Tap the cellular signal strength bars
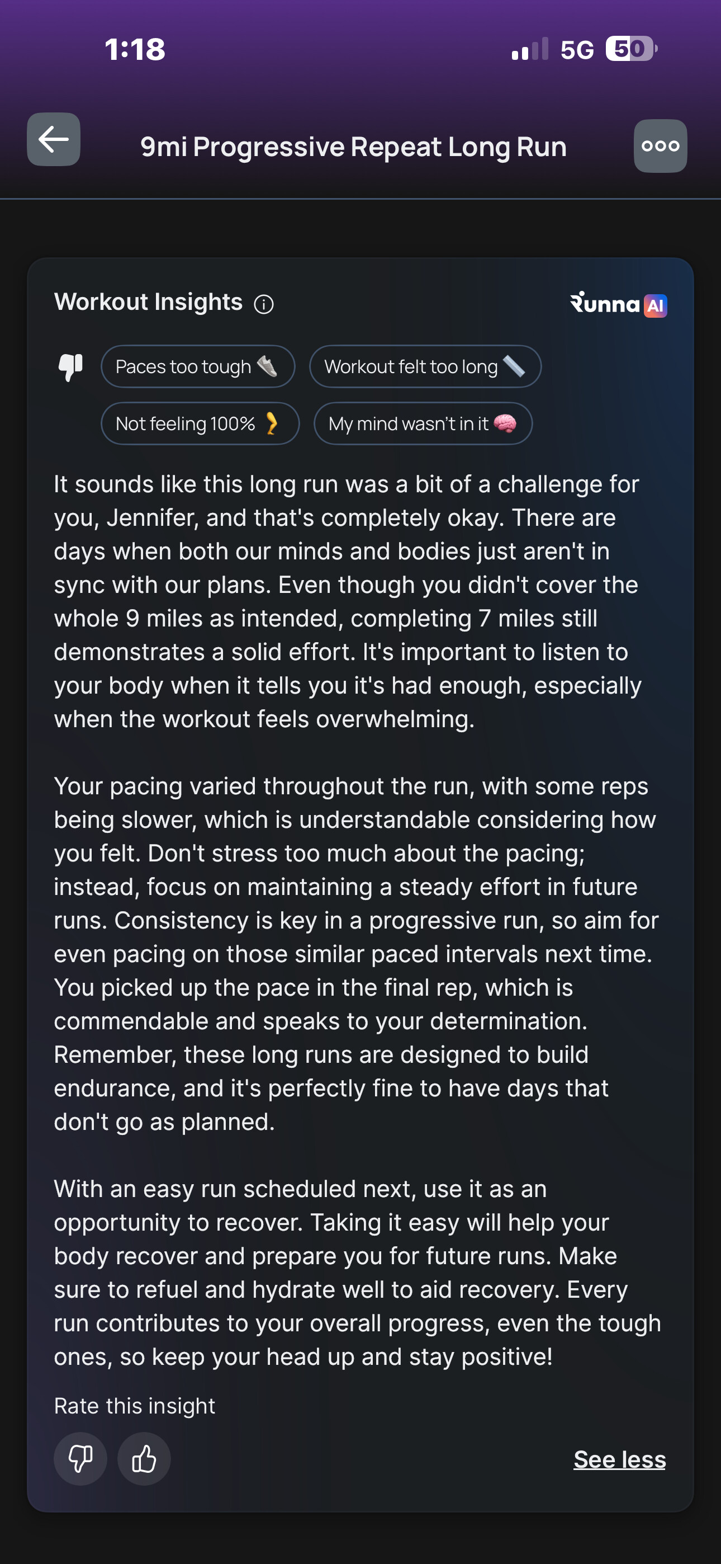 pyautogui.click(x=529, y=49)
